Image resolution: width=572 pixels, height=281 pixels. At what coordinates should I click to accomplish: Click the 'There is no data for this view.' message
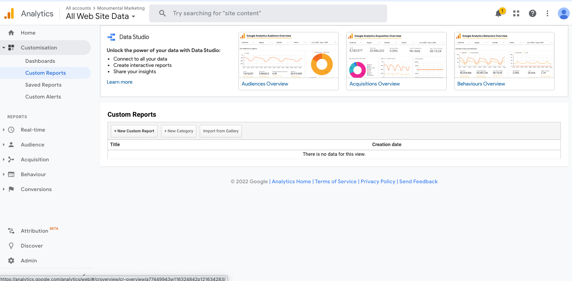pos(334,154)
